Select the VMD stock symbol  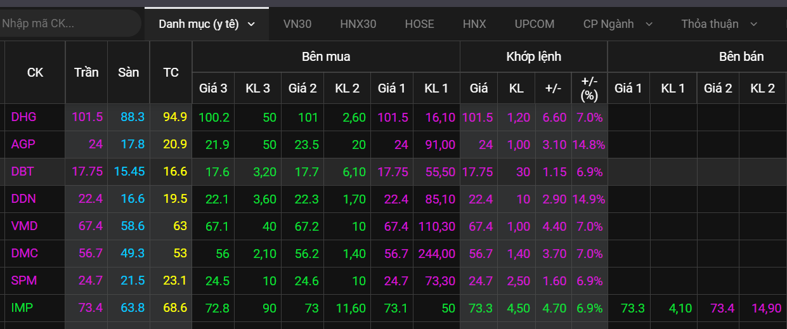[24, 226]
